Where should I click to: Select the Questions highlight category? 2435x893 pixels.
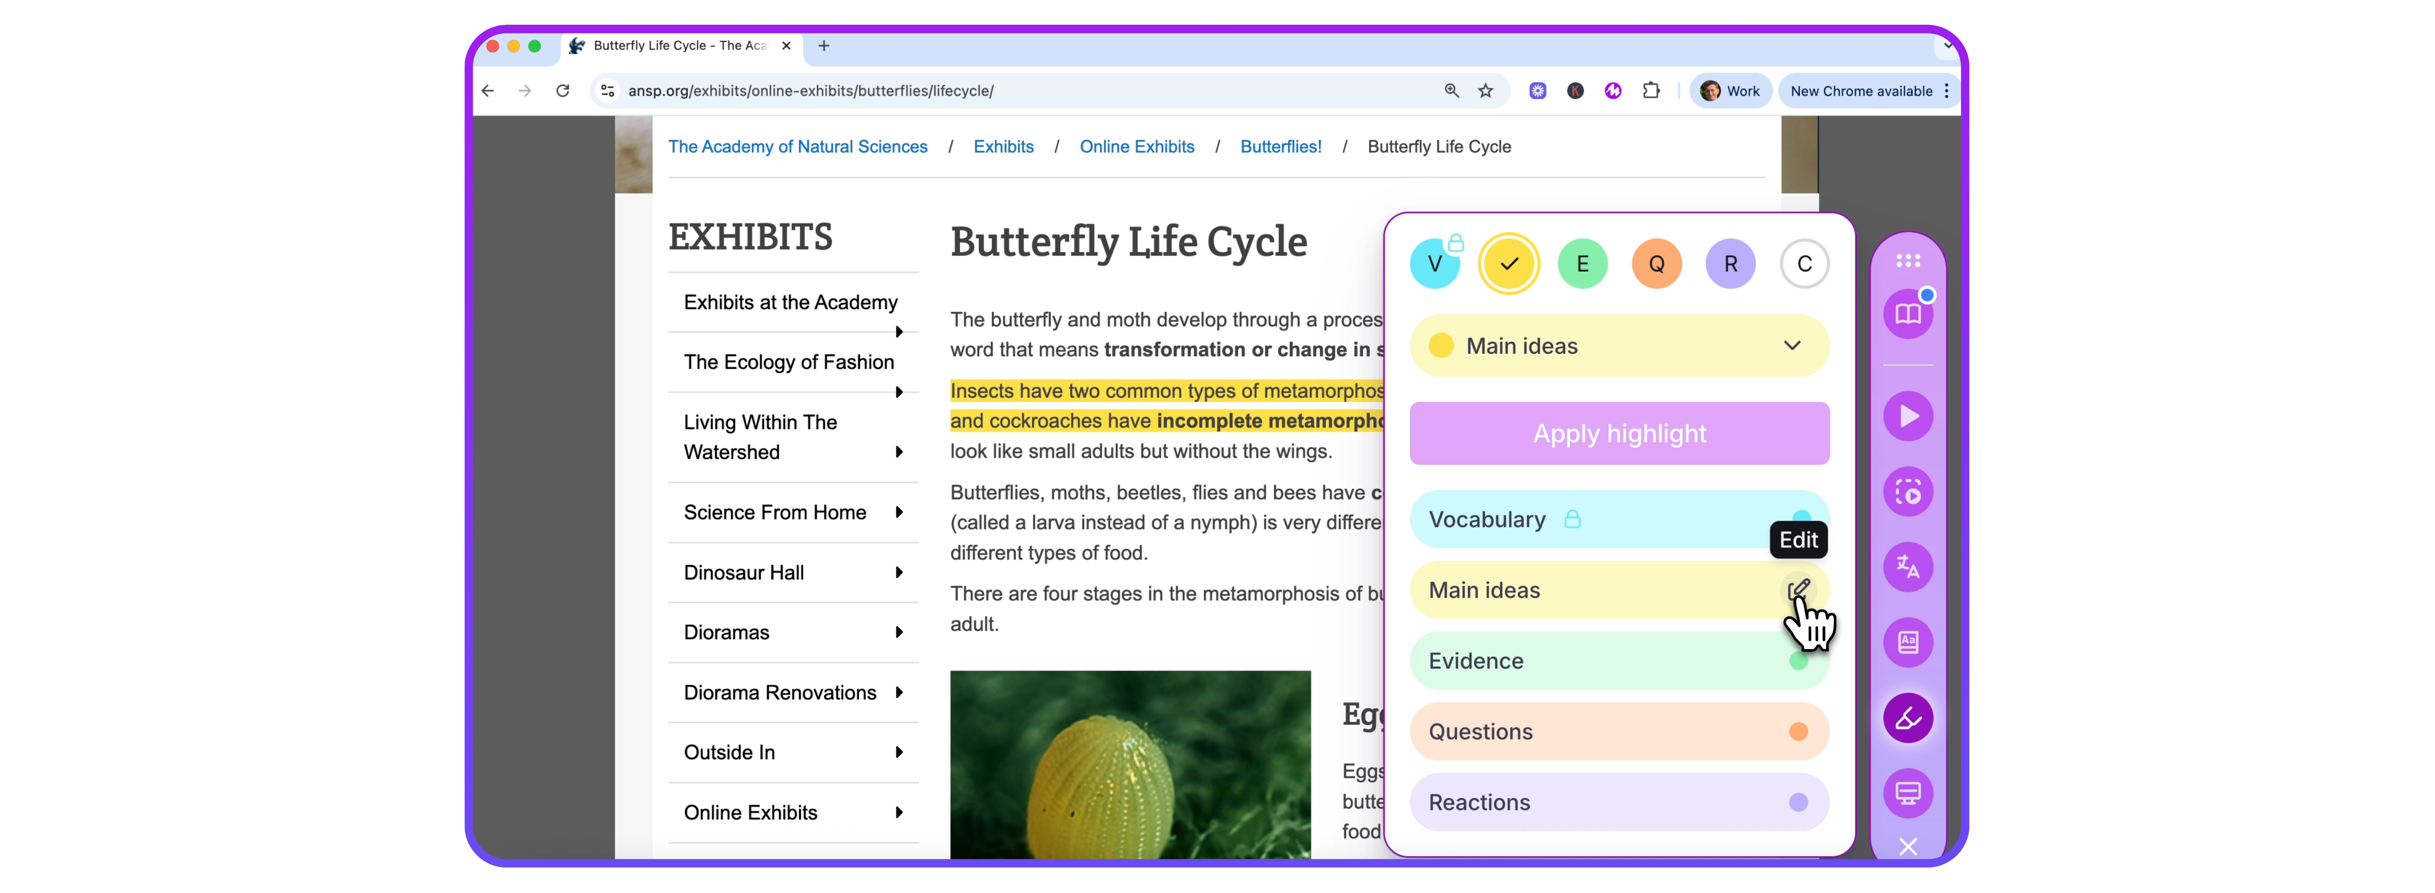pos(1619,732)
